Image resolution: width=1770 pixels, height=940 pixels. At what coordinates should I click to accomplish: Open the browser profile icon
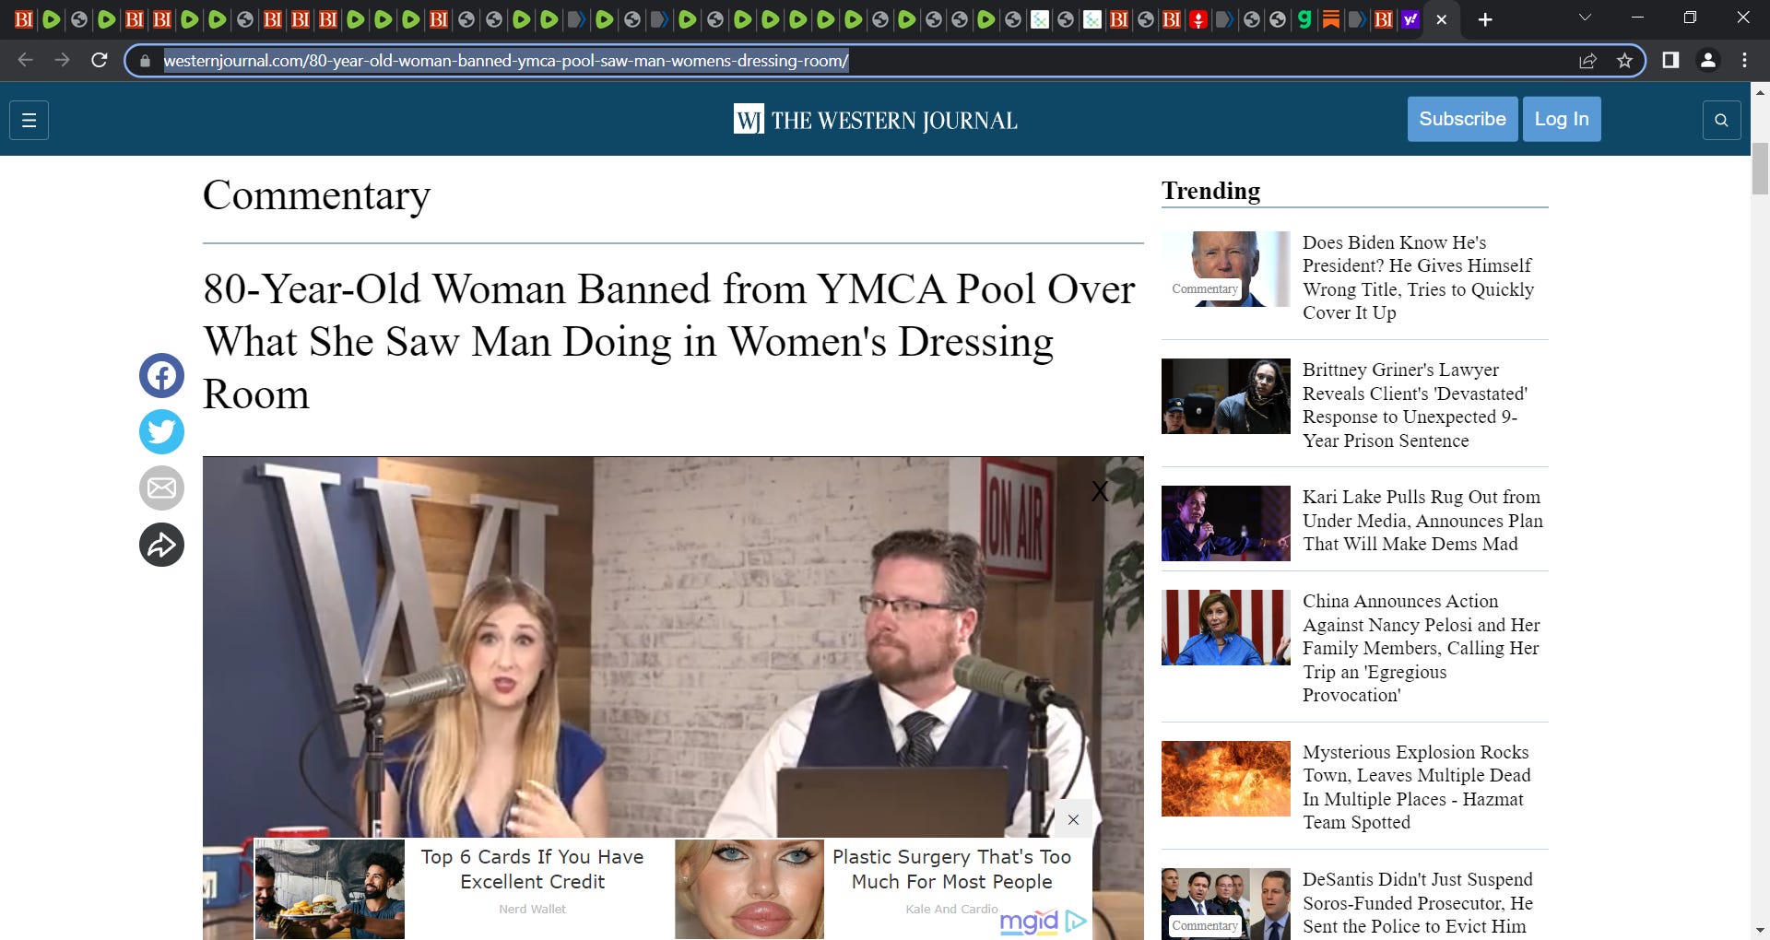1707,60
